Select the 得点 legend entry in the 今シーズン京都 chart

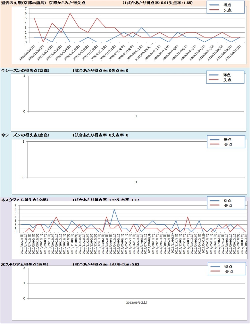(x=227, y=75)
